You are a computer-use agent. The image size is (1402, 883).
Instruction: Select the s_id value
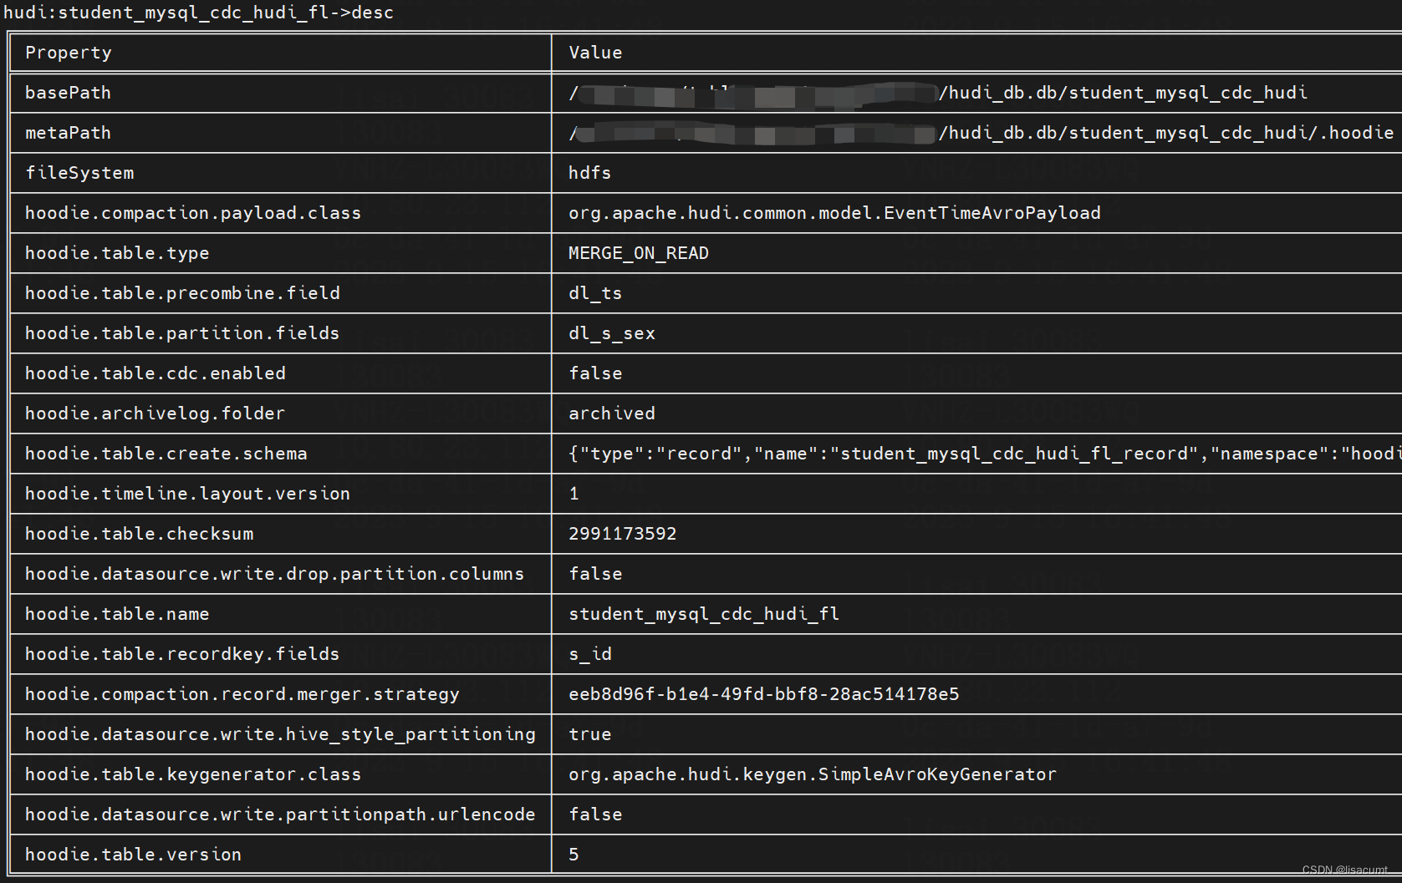click(590, 654)
